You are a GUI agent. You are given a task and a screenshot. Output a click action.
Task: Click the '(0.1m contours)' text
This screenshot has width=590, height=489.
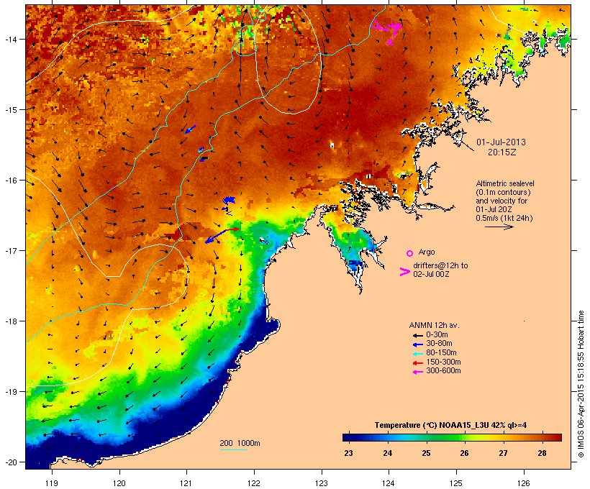(x=503, y=192)
